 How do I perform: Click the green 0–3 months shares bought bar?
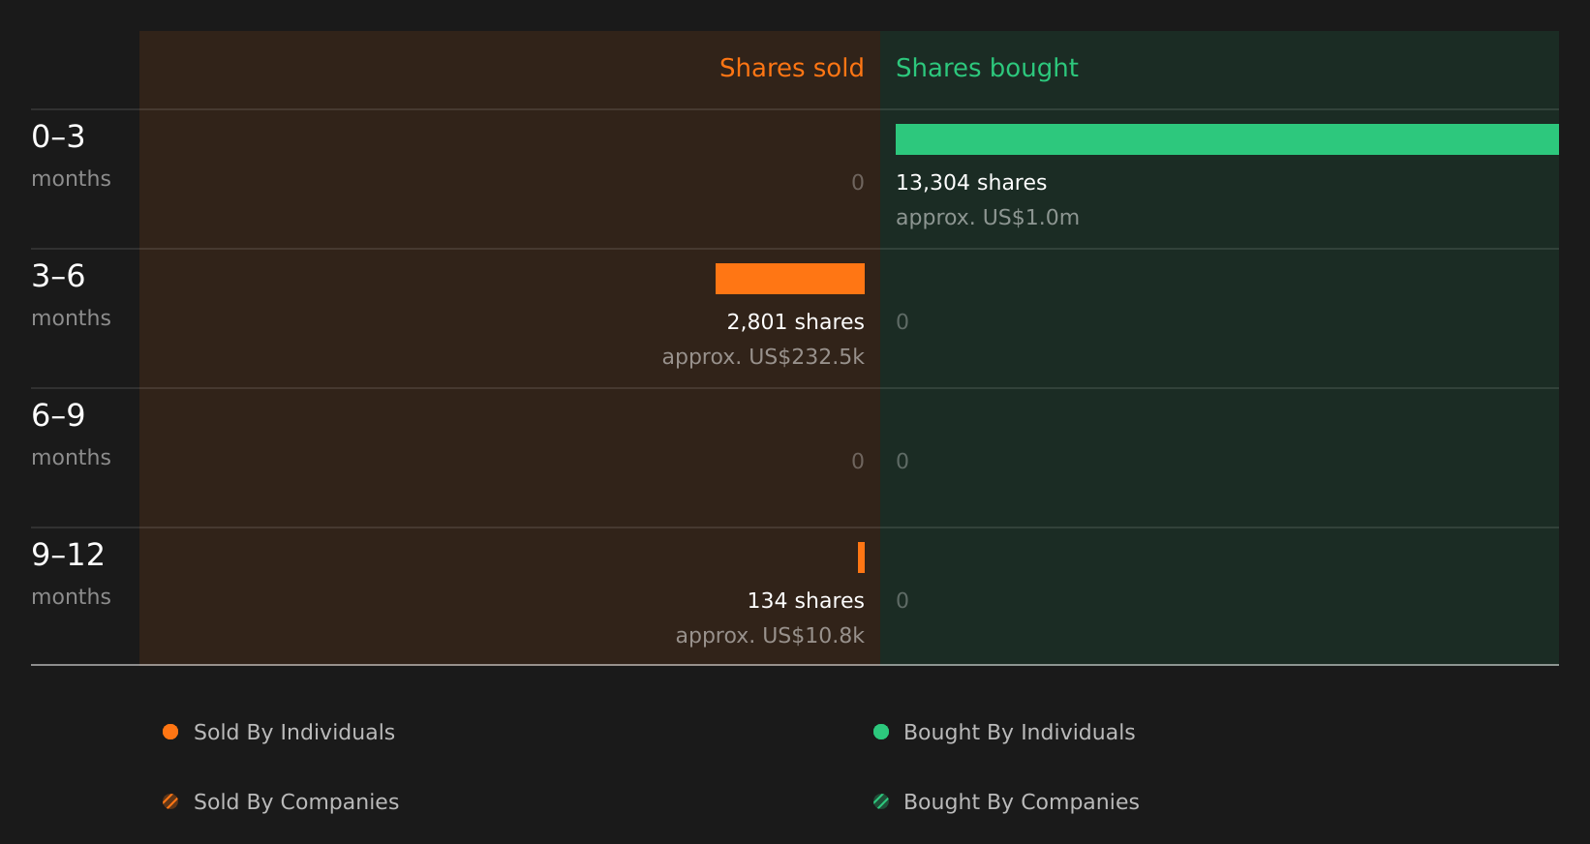pos(1227,139)
